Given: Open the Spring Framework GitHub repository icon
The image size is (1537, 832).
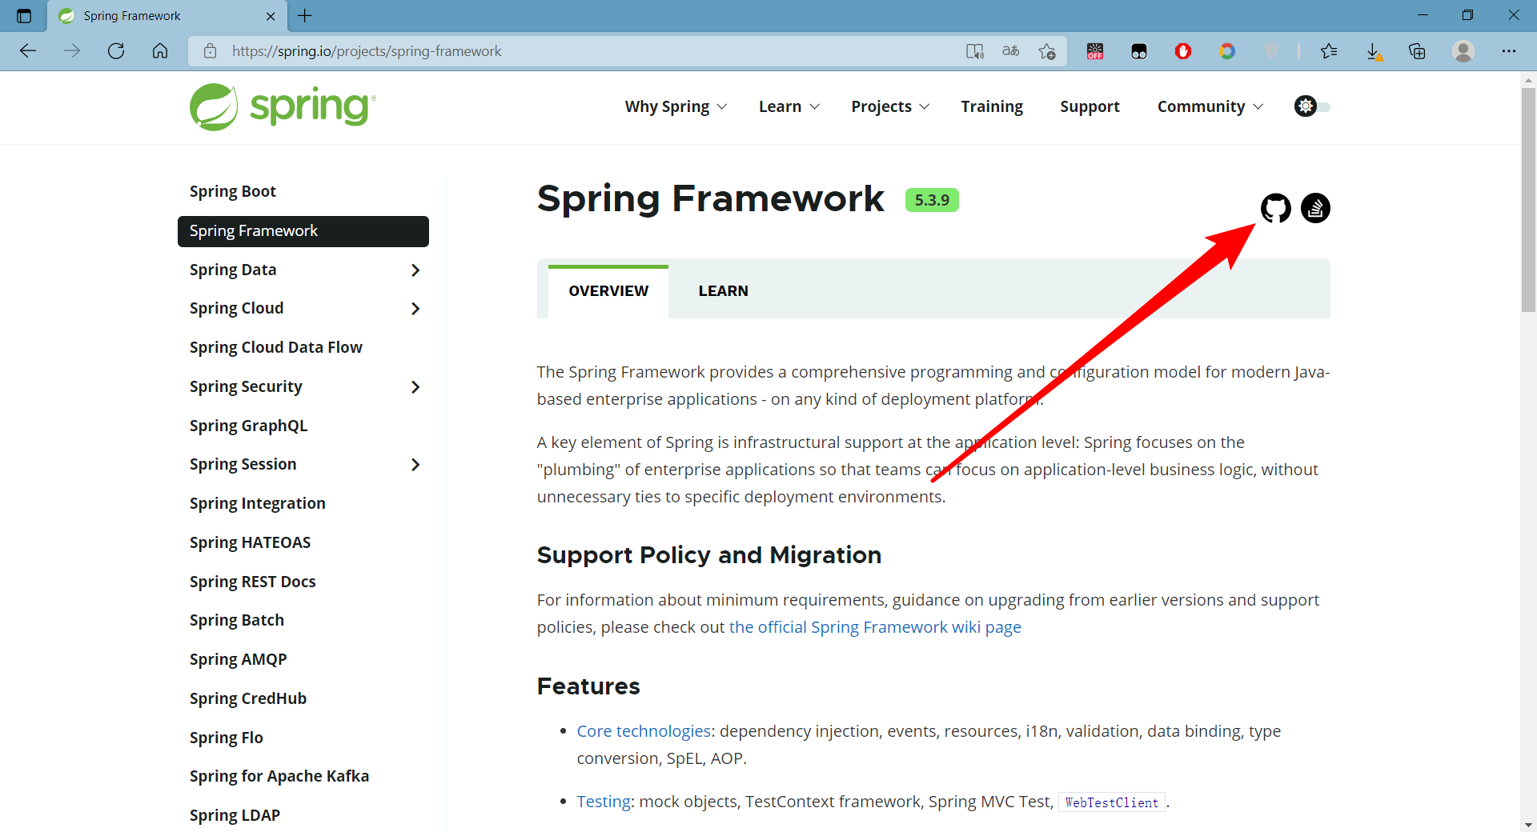Looking at the screenshot, I should [x=1275, y=208].
